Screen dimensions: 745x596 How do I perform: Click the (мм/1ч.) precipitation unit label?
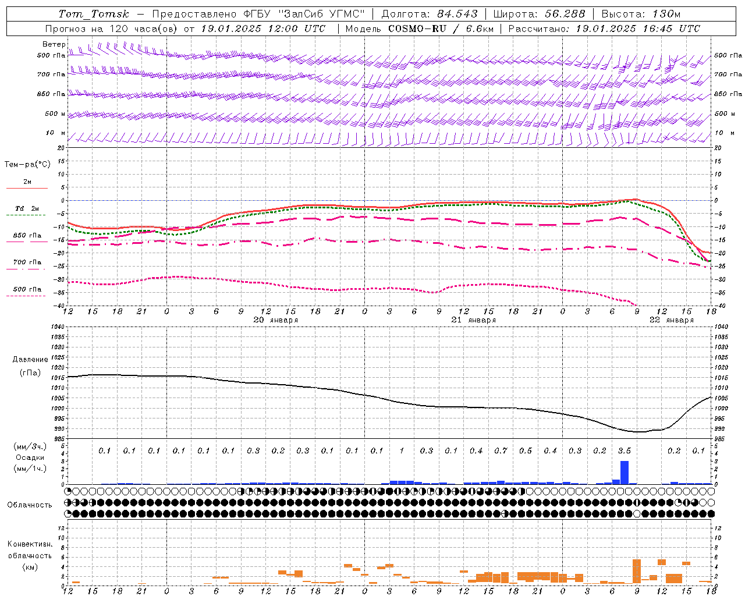(30, 469)
